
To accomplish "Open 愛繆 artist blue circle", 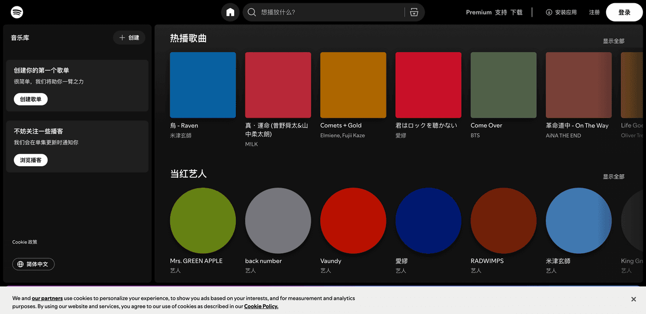I will pyautogui.click(x=429, y=220).
